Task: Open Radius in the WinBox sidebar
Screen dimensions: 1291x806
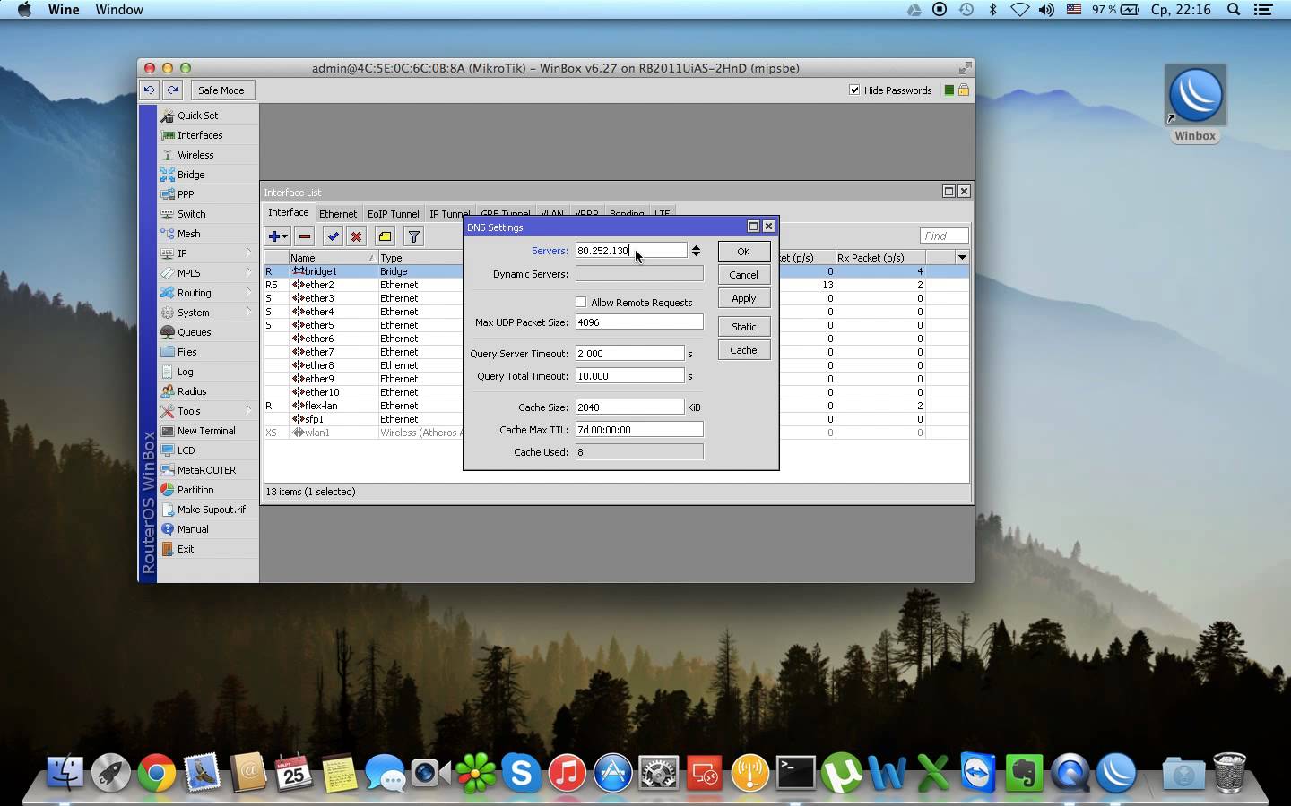Action: click(192, 391)
